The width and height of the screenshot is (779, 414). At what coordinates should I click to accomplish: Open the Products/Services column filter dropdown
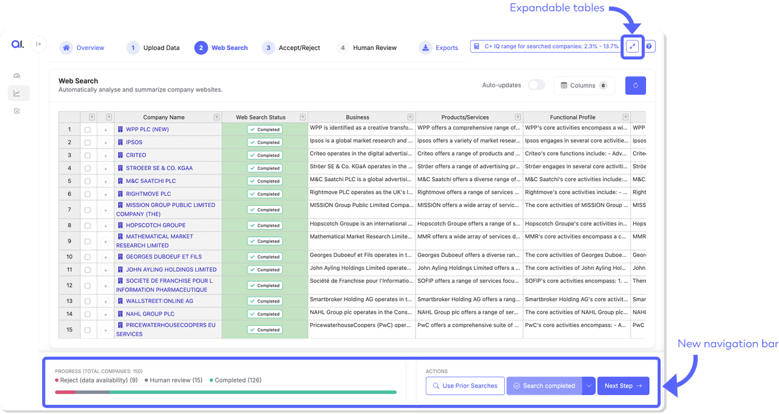[517, 117]
